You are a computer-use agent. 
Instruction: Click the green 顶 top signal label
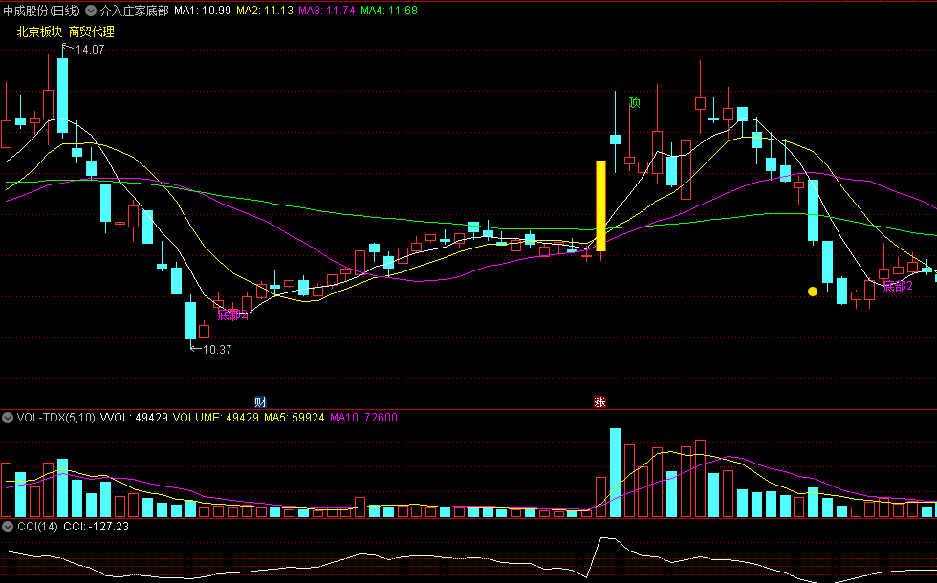coord(635,102)
